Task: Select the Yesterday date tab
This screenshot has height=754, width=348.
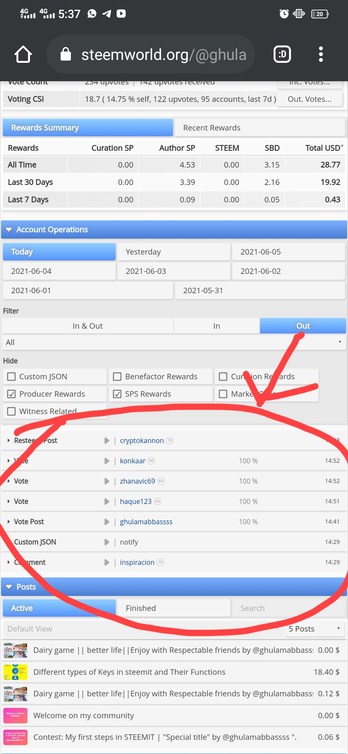Action: [x=174, y=252]
